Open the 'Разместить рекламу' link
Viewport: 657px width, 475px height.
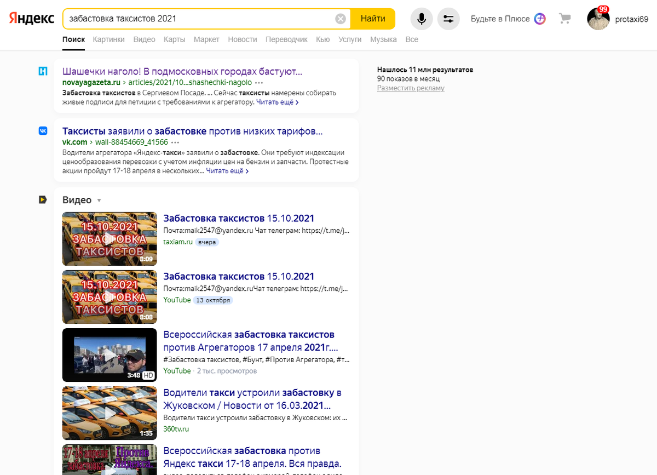click(x=411, y=88)
